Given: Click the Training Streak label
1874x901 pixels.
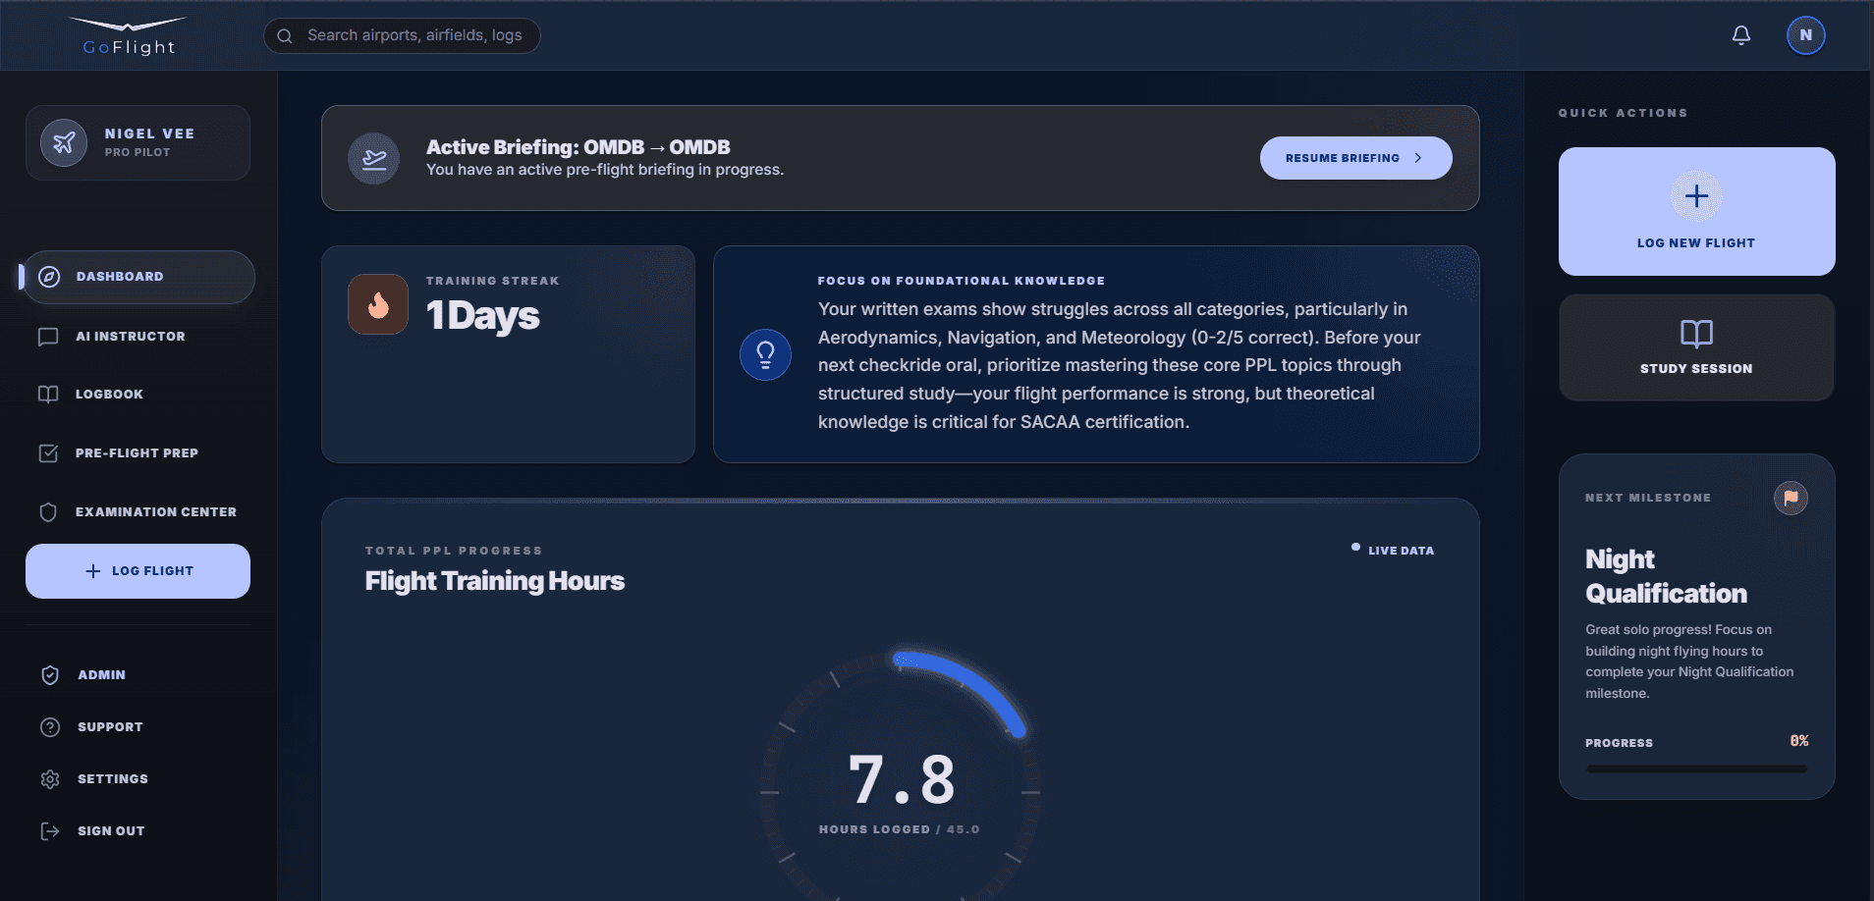Looking at the screenshot, I should 492,281.
